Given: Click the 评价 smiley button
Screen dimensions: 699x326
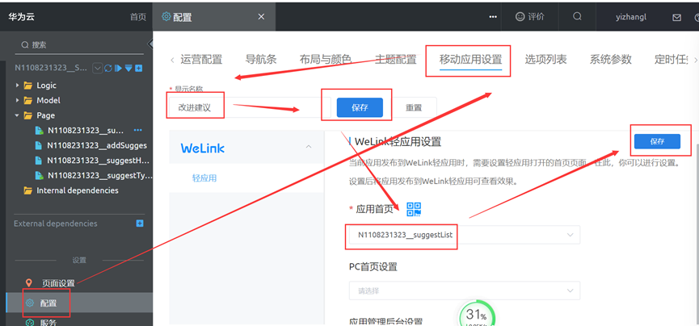Looking at the screenshot, I should (x=529, y=16).
